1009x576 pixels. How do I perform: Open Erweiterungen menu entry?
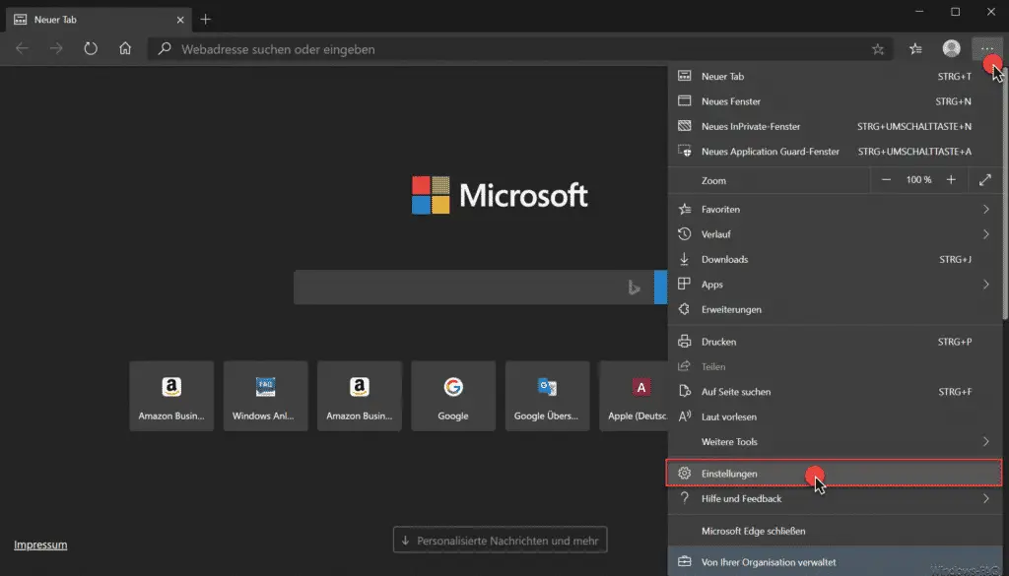point(834,309)
